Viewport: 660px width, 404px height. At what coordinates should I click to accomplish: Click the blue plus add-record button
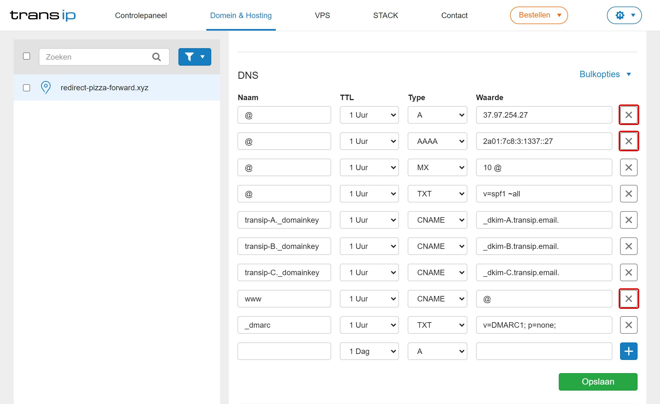(629, 351)
